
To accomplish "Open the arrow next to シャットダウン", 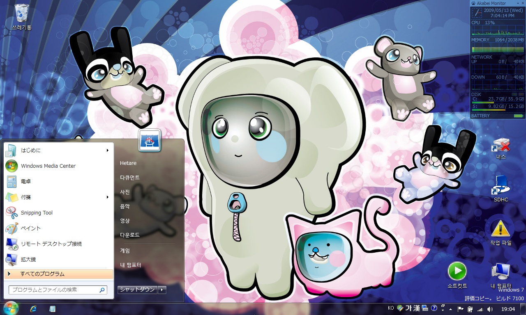I will click(162, 290).
